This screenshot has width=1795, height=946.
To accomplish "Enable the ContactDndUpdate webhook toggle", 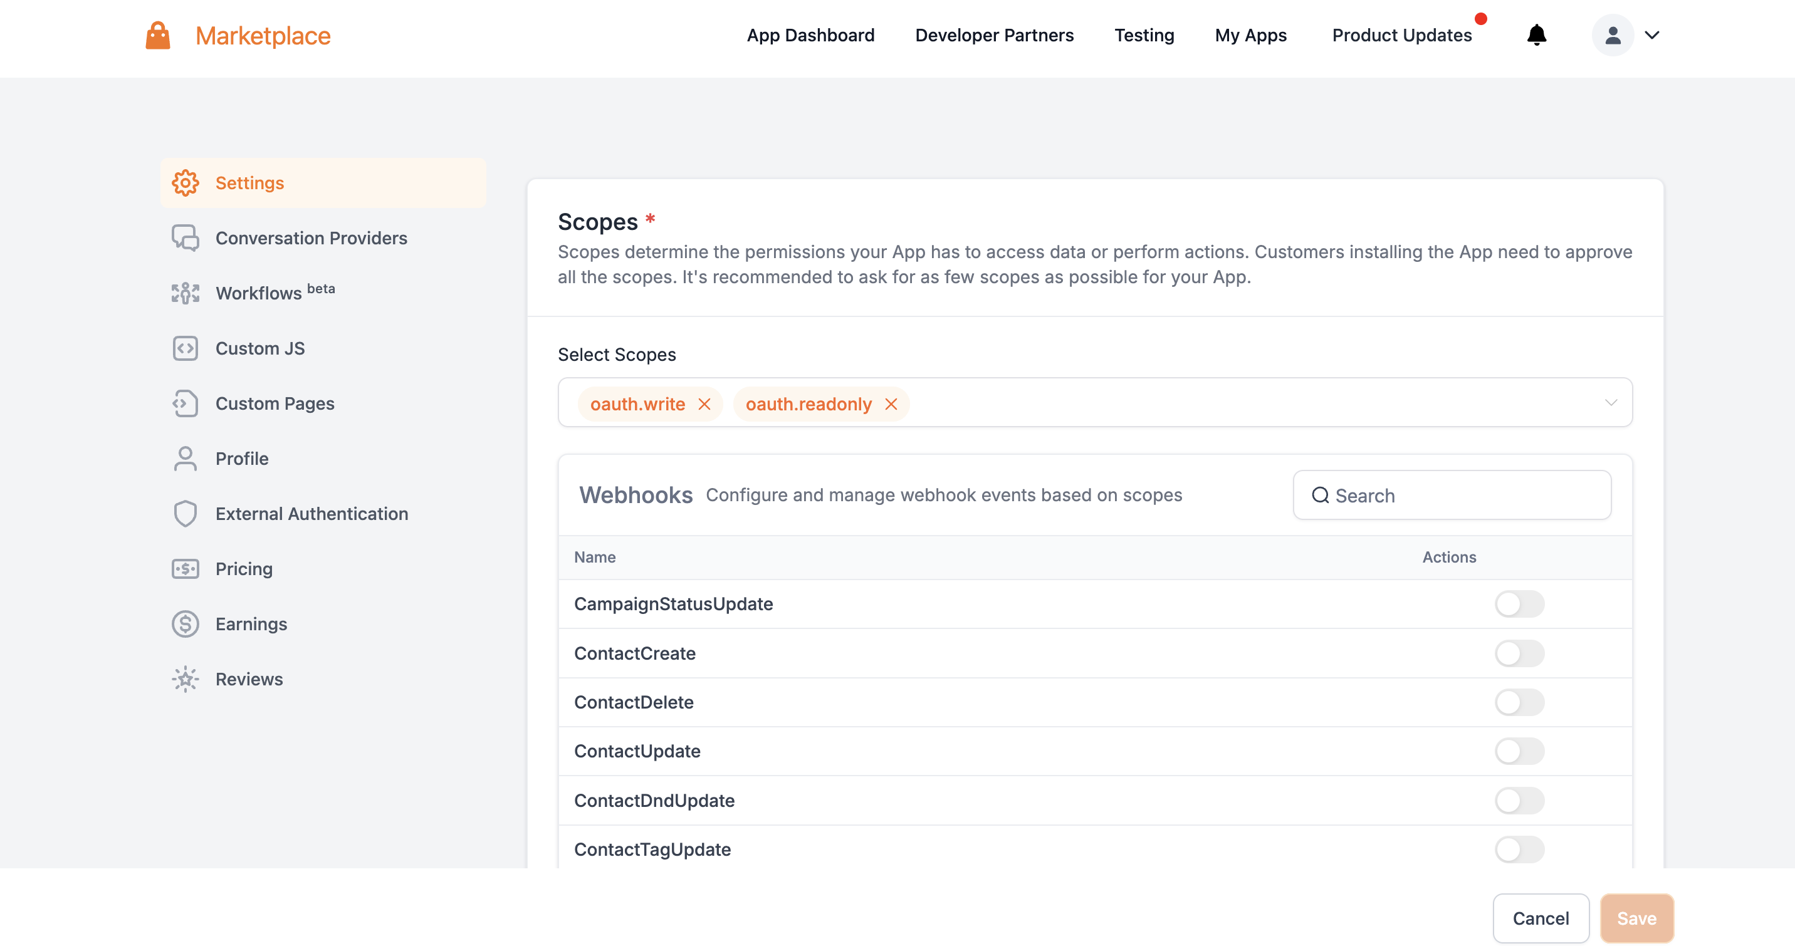I will (x=1520, y=801).
